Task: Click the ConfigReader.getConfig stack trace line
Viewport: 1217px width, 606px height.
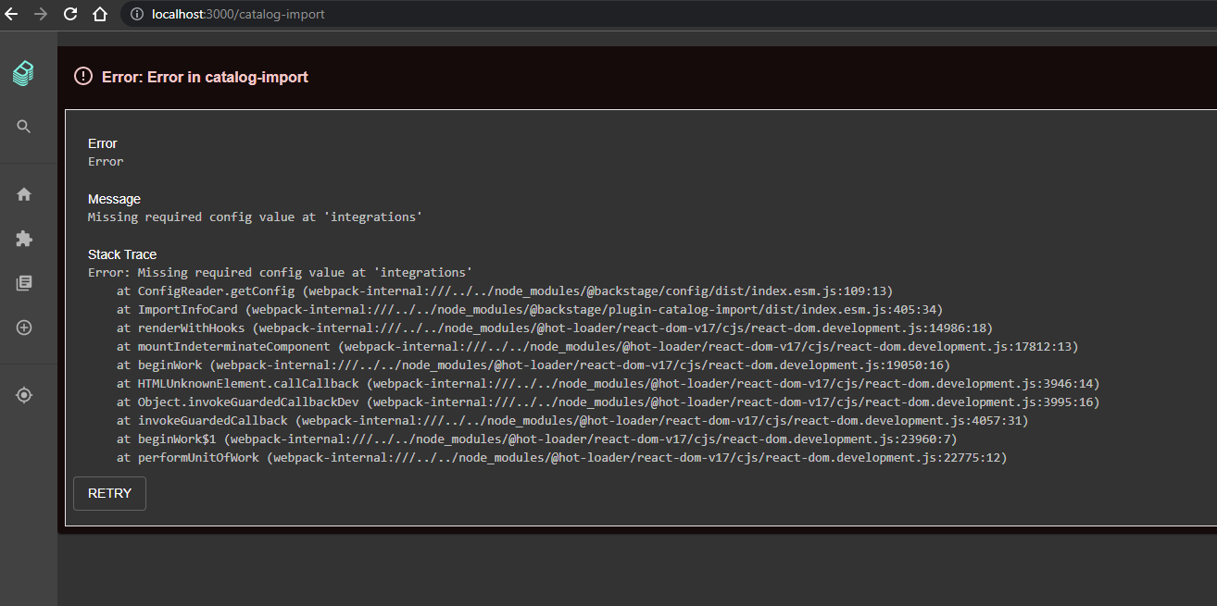Action: [x=505, y=291]
